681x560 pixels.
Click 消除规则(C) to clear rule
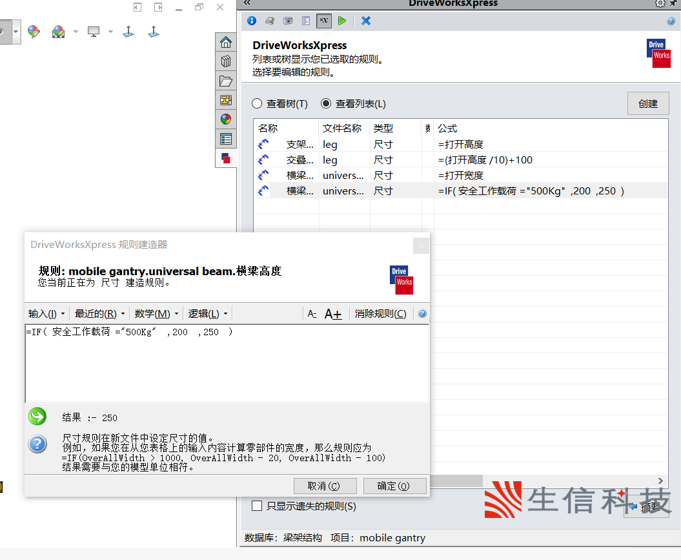point(380,314)
